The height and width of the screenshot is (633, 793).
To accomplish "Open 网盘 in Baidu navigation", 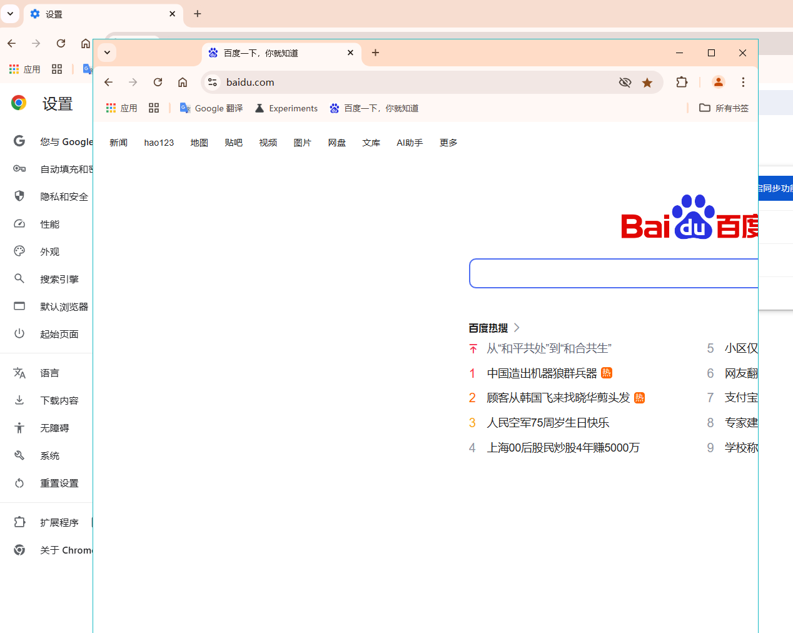I will [336, 143].
